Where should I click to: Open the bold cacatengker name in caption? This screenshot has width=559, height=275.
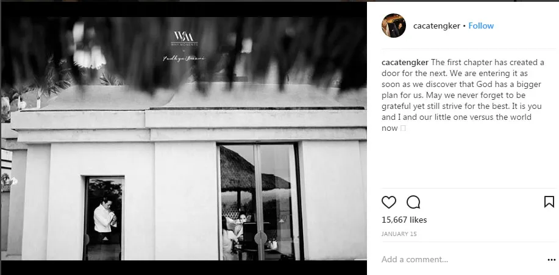(405, 62)
